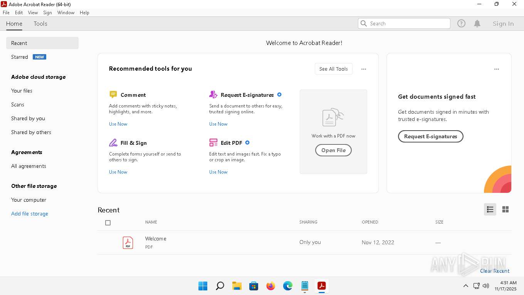
Task: Open the Windows Start menu
Action: (x=203, y=286)
